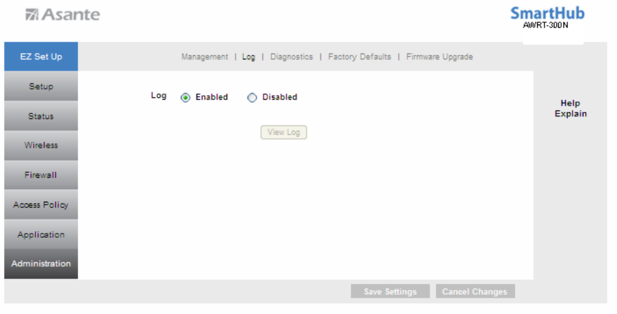Open the Setup sidebar menu
Viewport: 617px width, 314px height.
(x=41, y=86)
